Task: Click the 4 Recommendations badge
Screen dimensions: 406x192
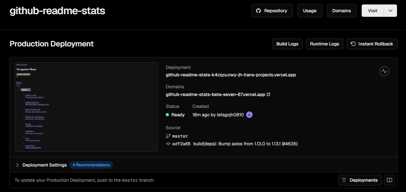Action: click(x=91, y=165)
